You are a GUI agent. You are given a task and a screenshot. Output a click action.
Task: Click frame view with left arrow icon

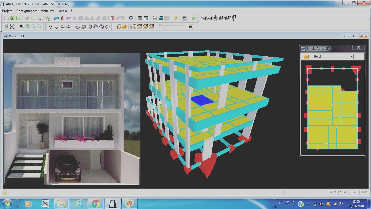(x=204, y=18)
